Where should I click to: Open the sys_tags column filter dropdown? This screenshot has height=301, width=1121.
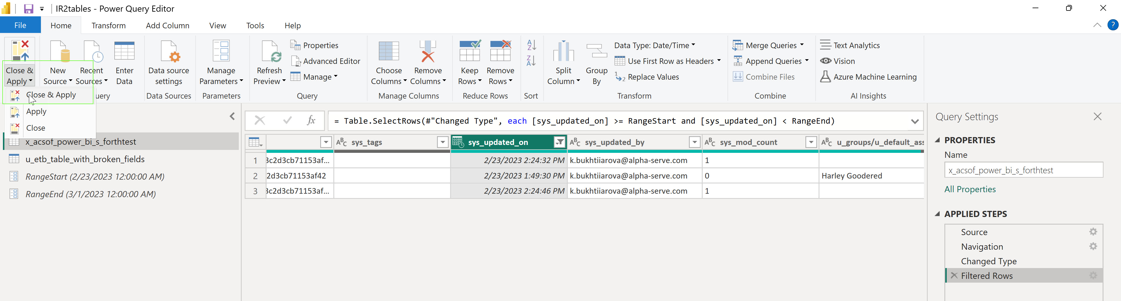click(442, 142)
